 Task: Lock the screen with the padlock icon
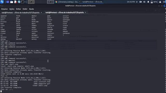tap(160, 2)
